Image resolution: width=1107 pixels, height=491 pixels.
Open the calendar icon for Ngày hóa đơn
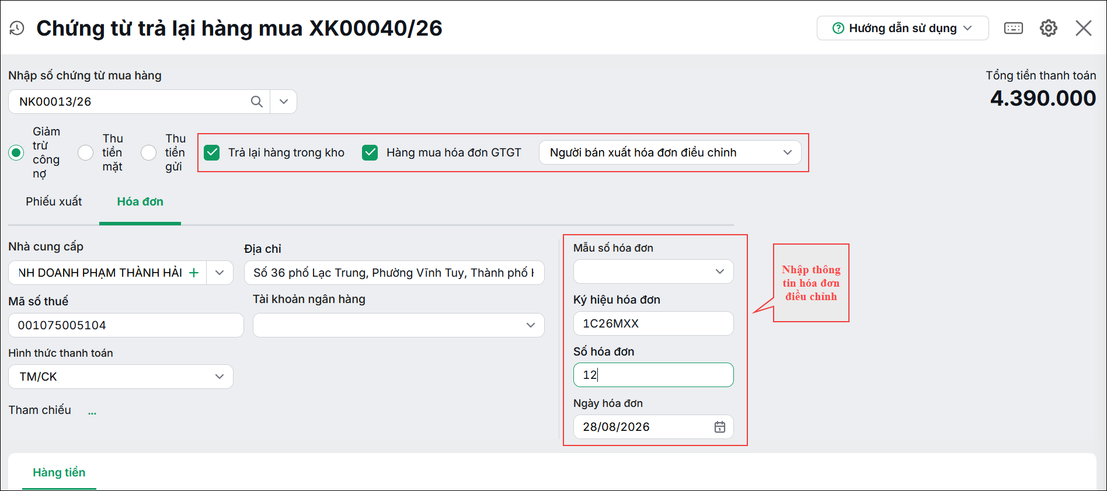coord(720,427)
